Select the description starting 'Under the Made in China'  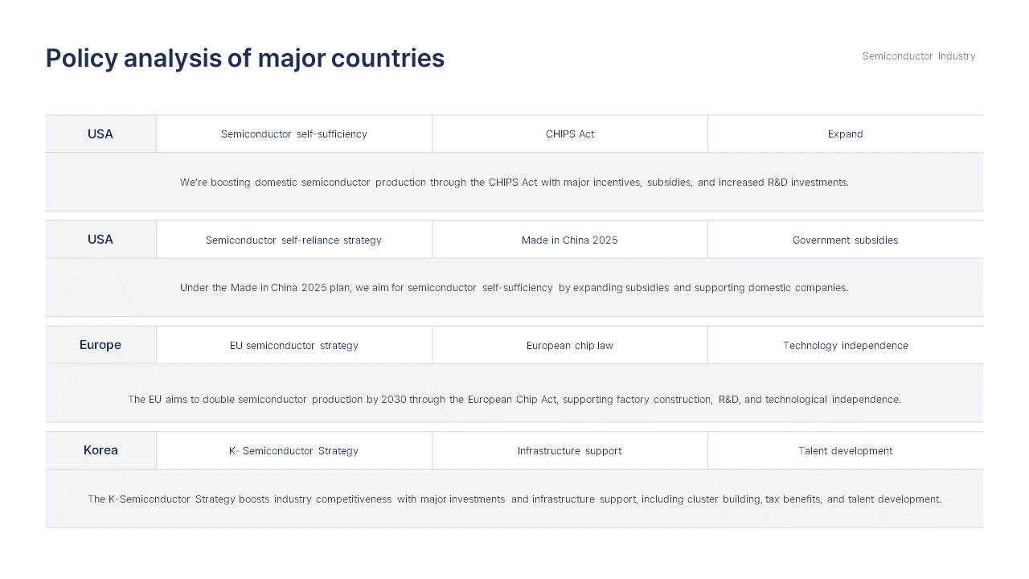[x=514, y=288]
